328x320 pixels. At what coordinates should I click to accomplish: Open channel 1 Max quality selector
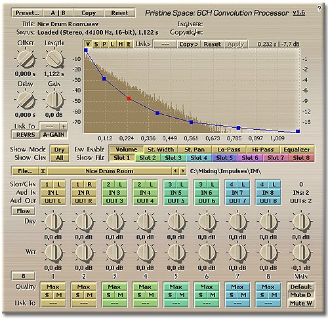click(x=53, y=287)
